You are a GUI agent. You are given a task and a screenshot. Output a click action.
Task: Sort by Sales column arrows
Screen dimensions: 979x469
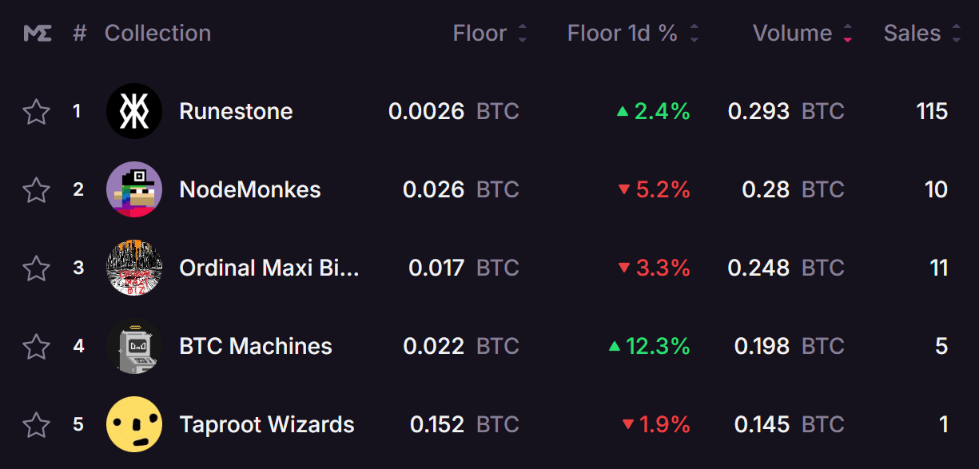957,34
